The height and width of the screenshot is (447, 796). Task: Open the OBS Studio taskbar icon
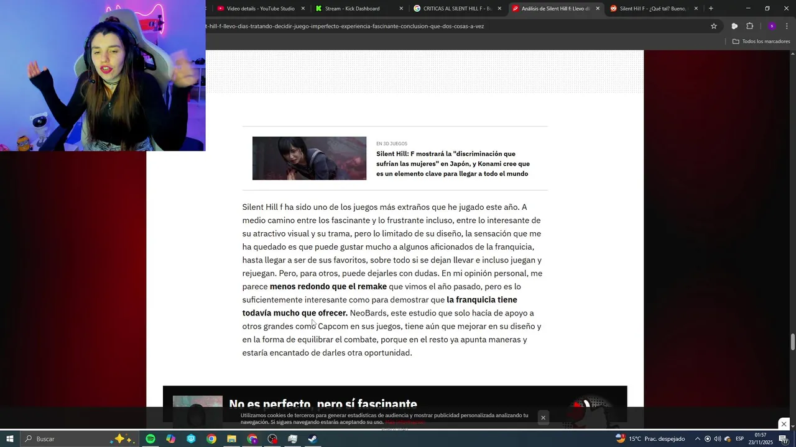click(272, 439)
